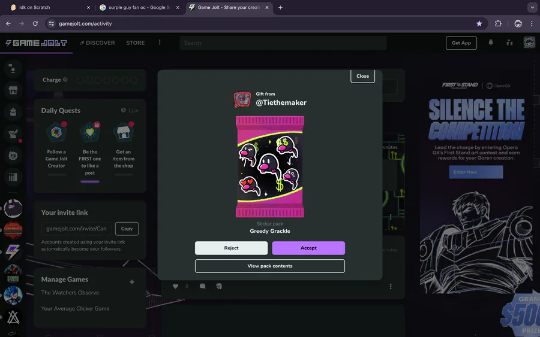Image resolution: width=540 pixels, height=337 pixels.
Task: Click Enter Now on the Opera GX ad
Action: 476,172
